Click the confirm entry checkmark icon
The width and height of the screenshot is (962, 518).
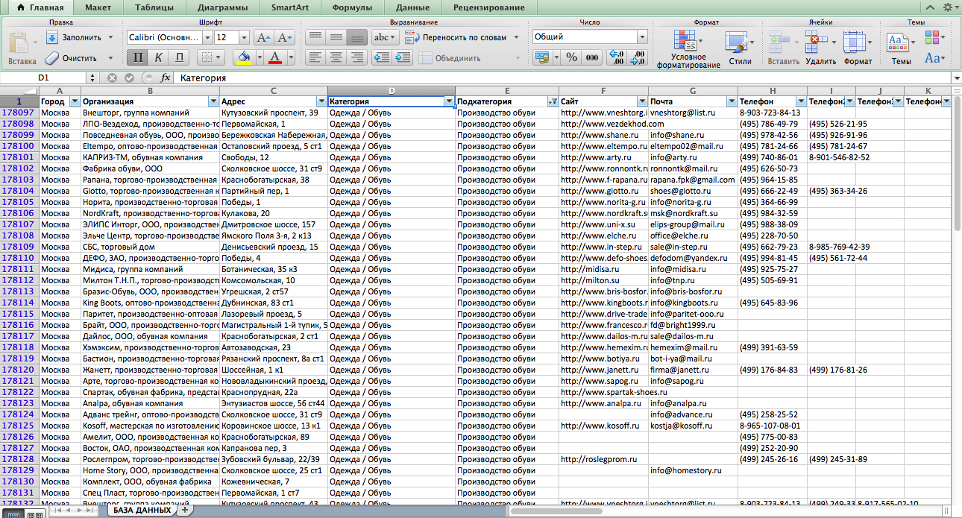pyautogui.click(x=130, y=78)
